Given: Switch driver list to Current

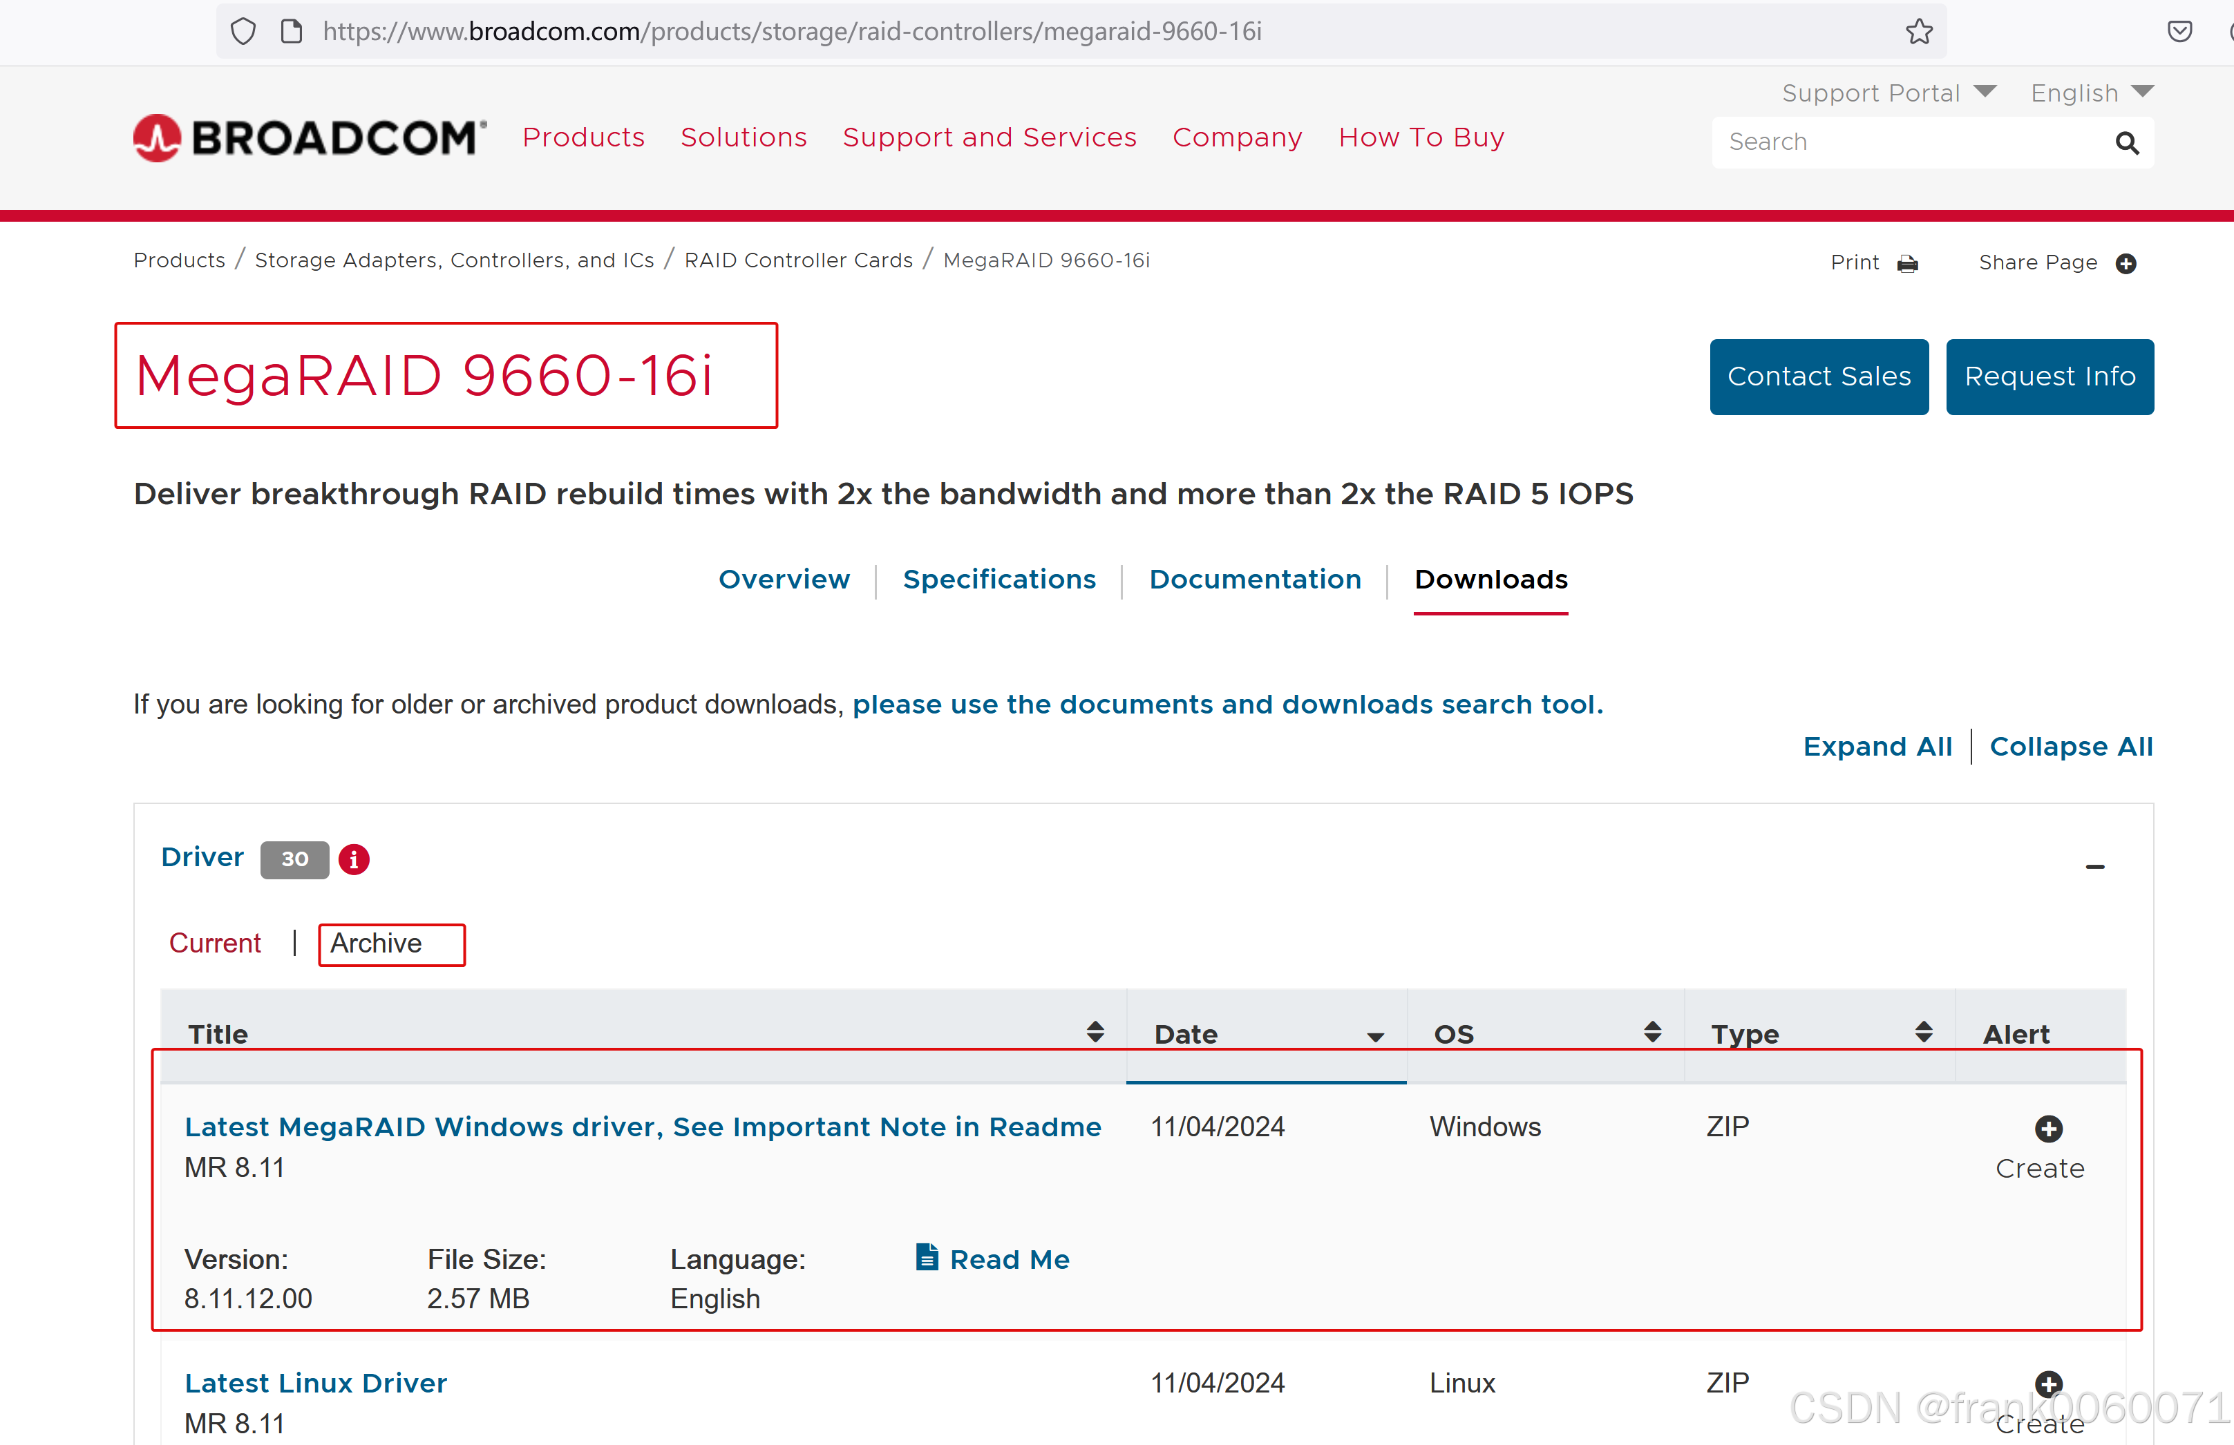Looking at the screenshot, I should (215, 943).
